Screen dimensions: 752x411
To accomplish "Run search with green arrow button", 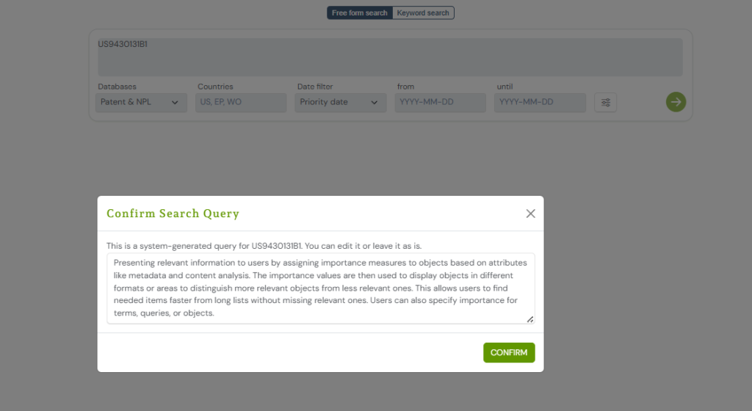I will coord(676,102).
